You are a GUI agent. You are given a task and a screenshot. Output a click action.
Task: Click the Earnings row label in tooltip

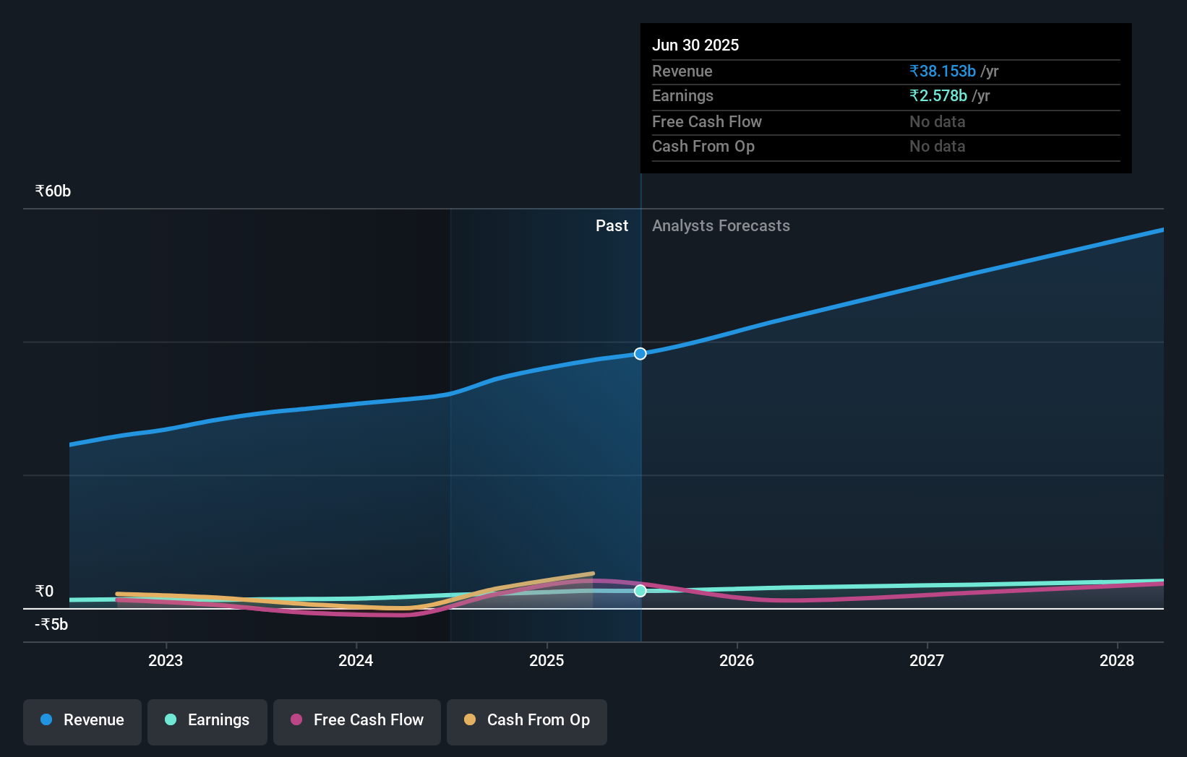pyautogui.click(x=682, y=96)
